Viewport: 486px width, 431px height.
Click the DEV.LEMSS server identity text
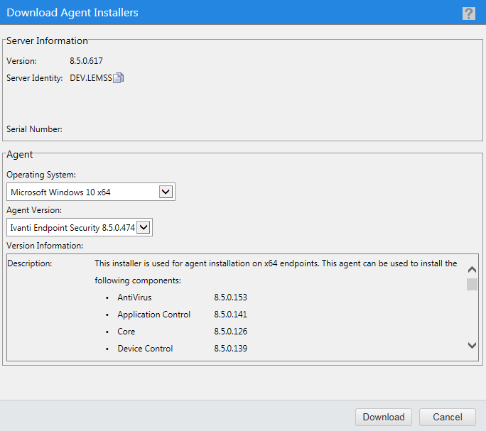[x=90, y=78]
